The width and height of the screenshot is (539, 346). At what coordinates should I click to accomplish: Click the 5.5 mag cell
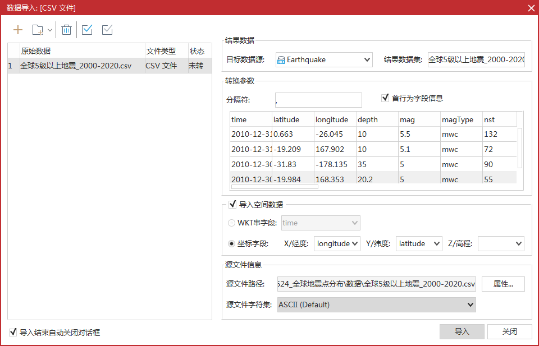pyautogui.click(x=419, y=134)
